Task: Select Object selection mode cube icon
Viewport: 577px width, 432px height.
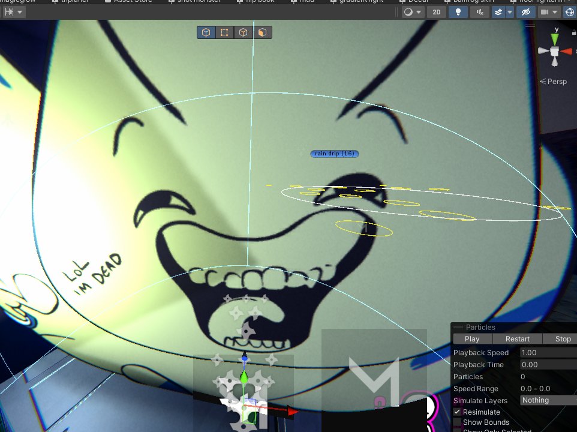Action: (x=206, y=32)
